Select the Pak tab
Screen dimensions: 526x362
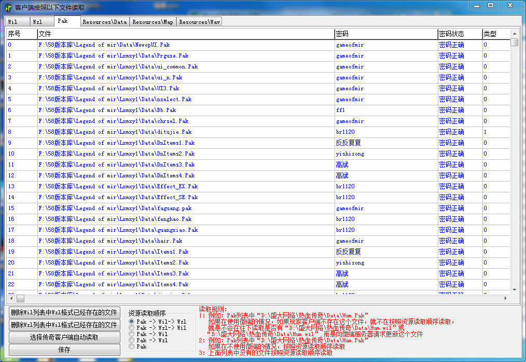[67, 21]
